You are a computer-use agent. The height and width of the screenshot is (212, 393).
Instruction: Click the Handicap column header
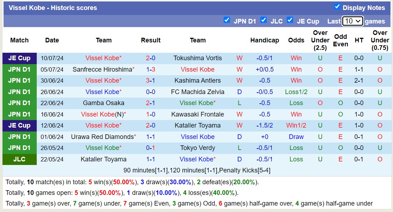[x=264, y=40]
